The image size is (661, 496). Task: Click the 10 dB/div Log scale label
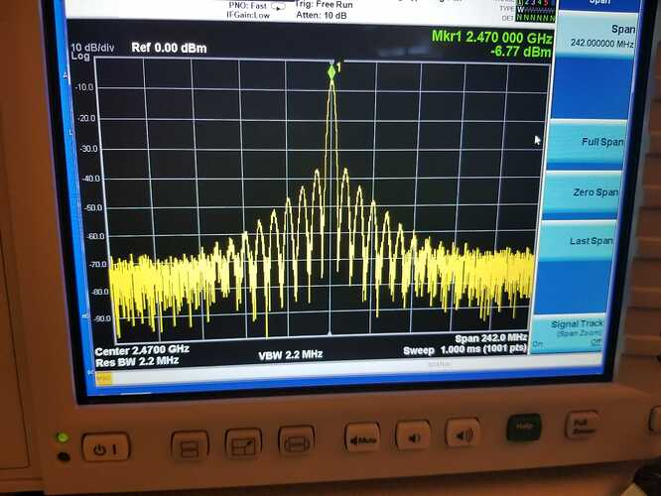point(92,52)
